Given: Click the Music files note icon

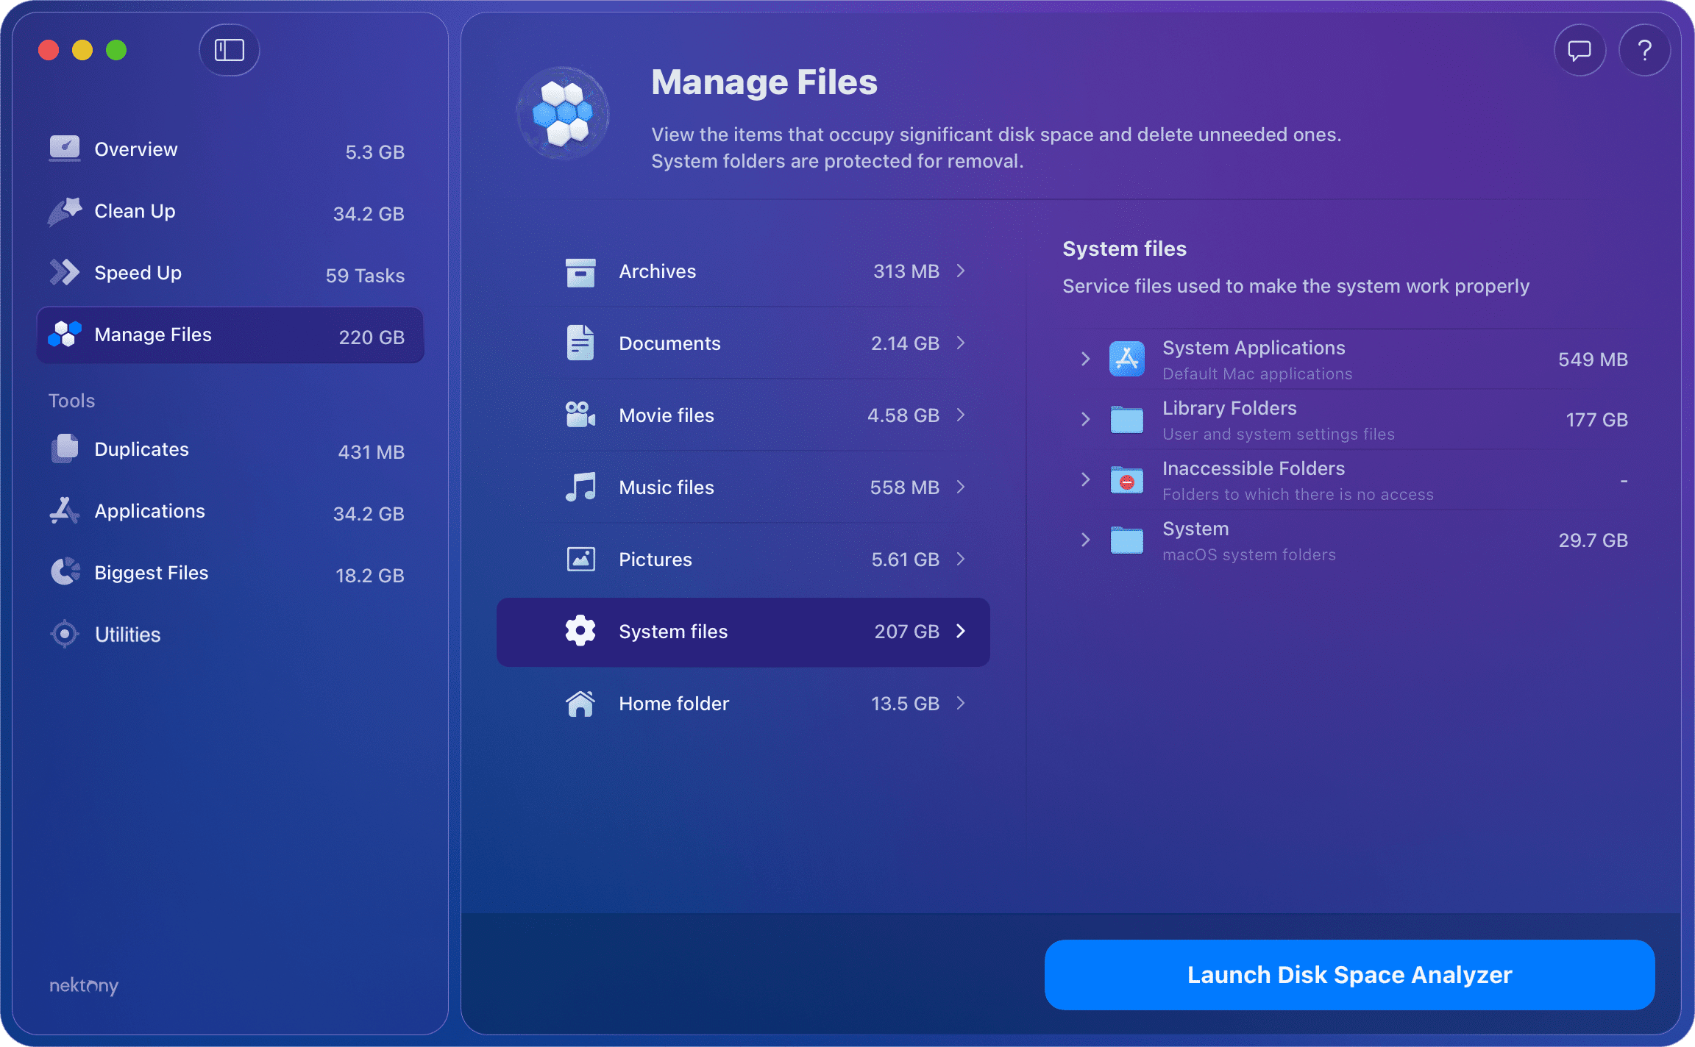Looking at the screenshot, I should [x=580, y=487].
